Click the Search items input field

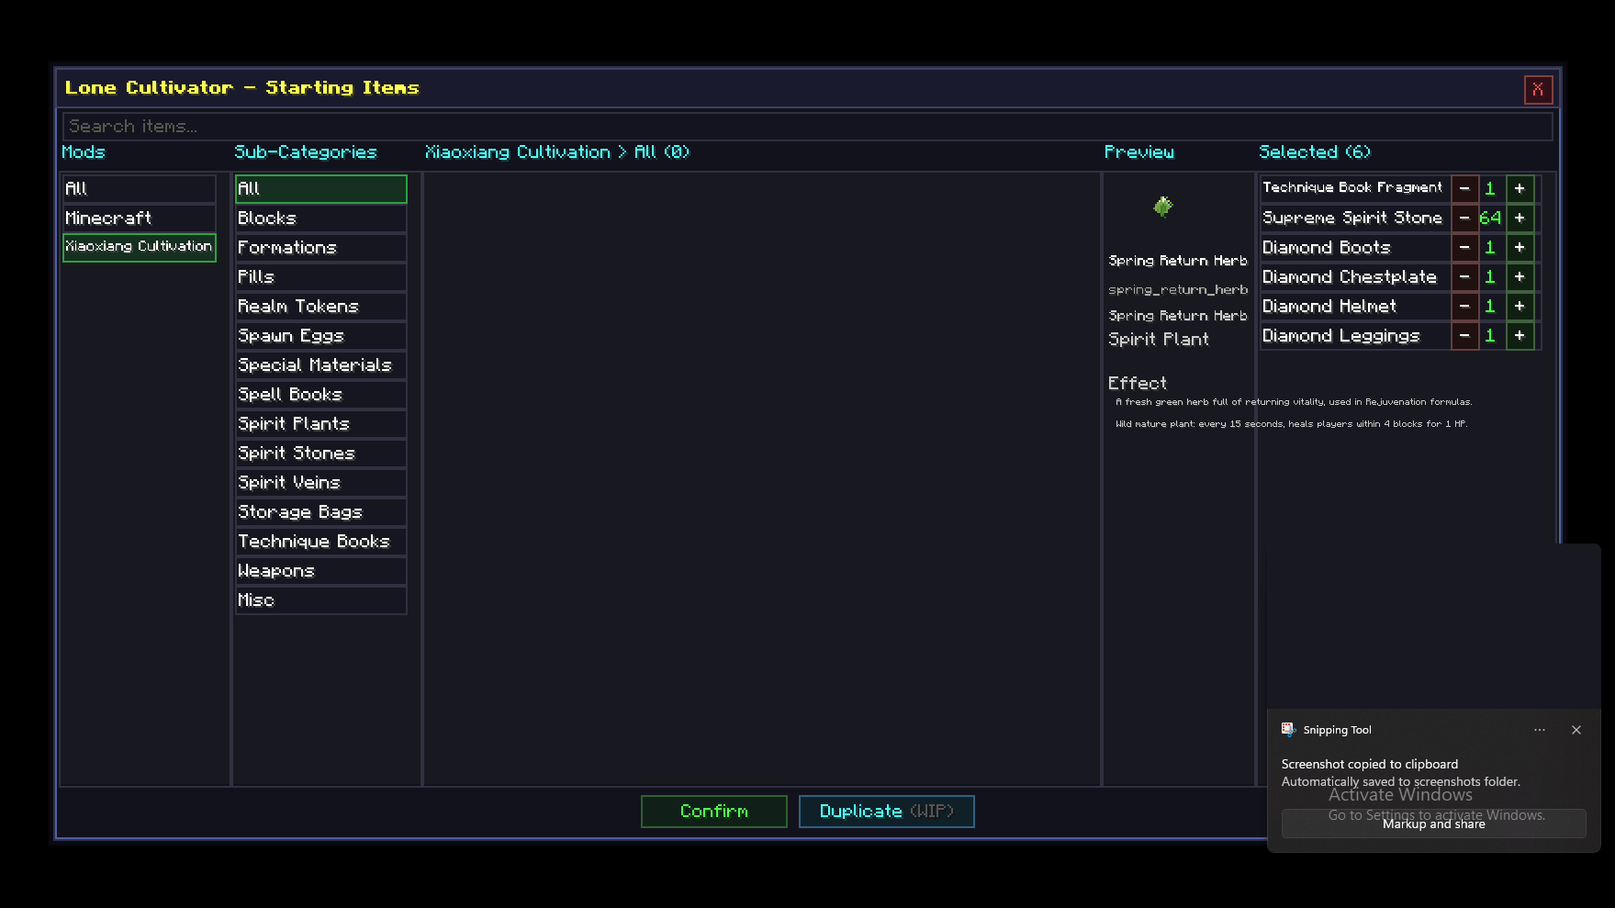click(x=807, y=127)
